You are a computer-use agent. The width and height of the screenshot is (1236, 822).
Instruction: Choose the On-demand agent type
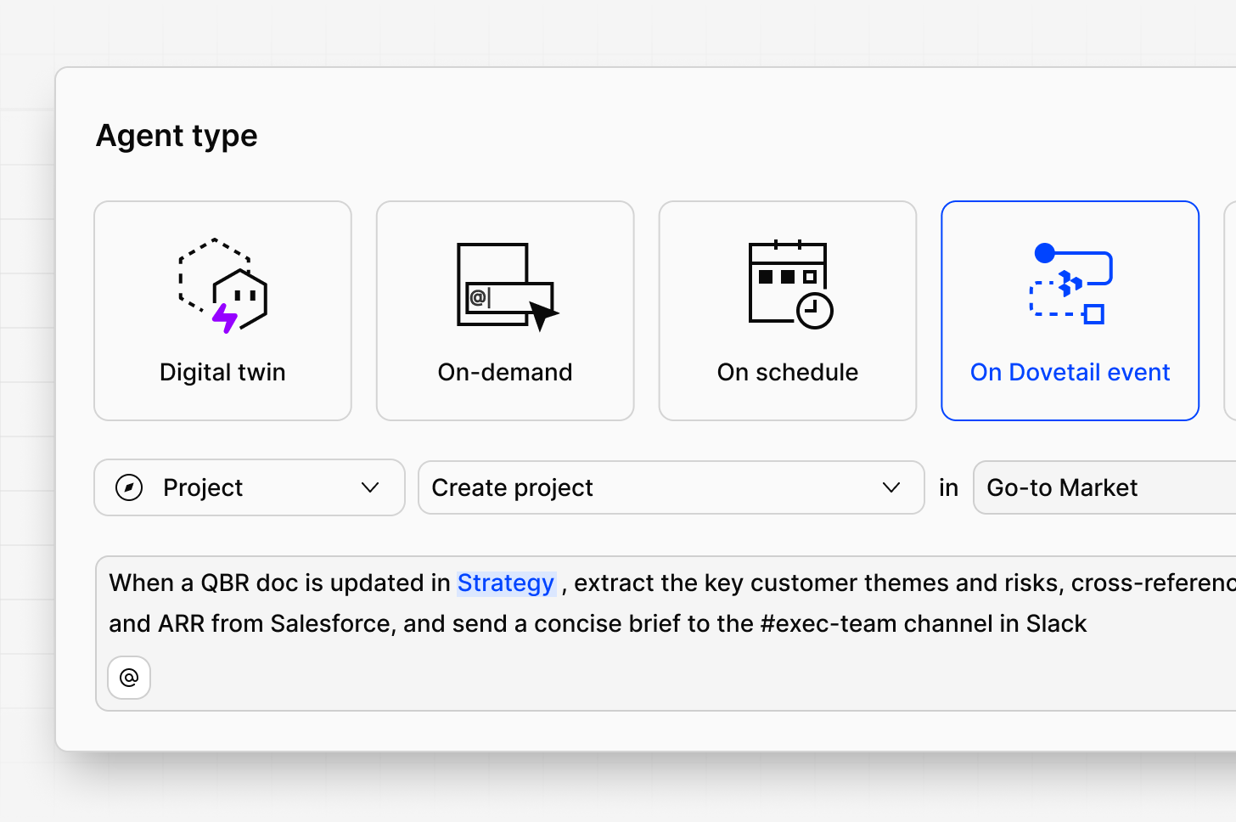[505, 311]
